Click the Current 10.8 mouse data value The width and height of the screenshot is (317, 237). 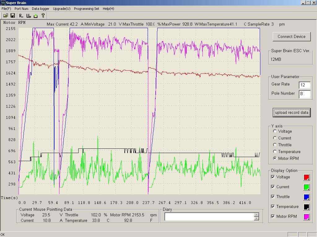(47, 220)
